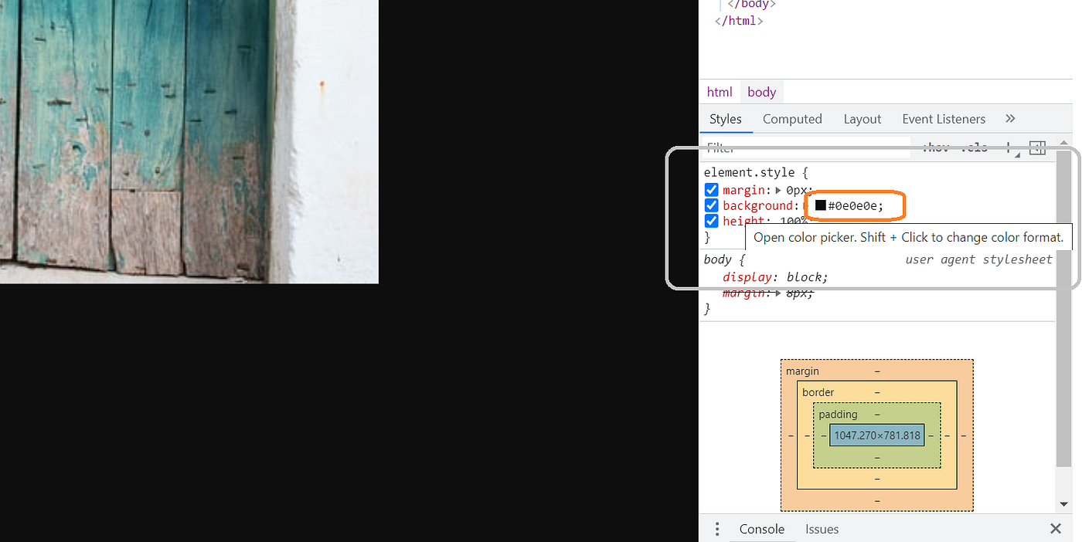Click the new style rule icon

(x=1037, y=147)
